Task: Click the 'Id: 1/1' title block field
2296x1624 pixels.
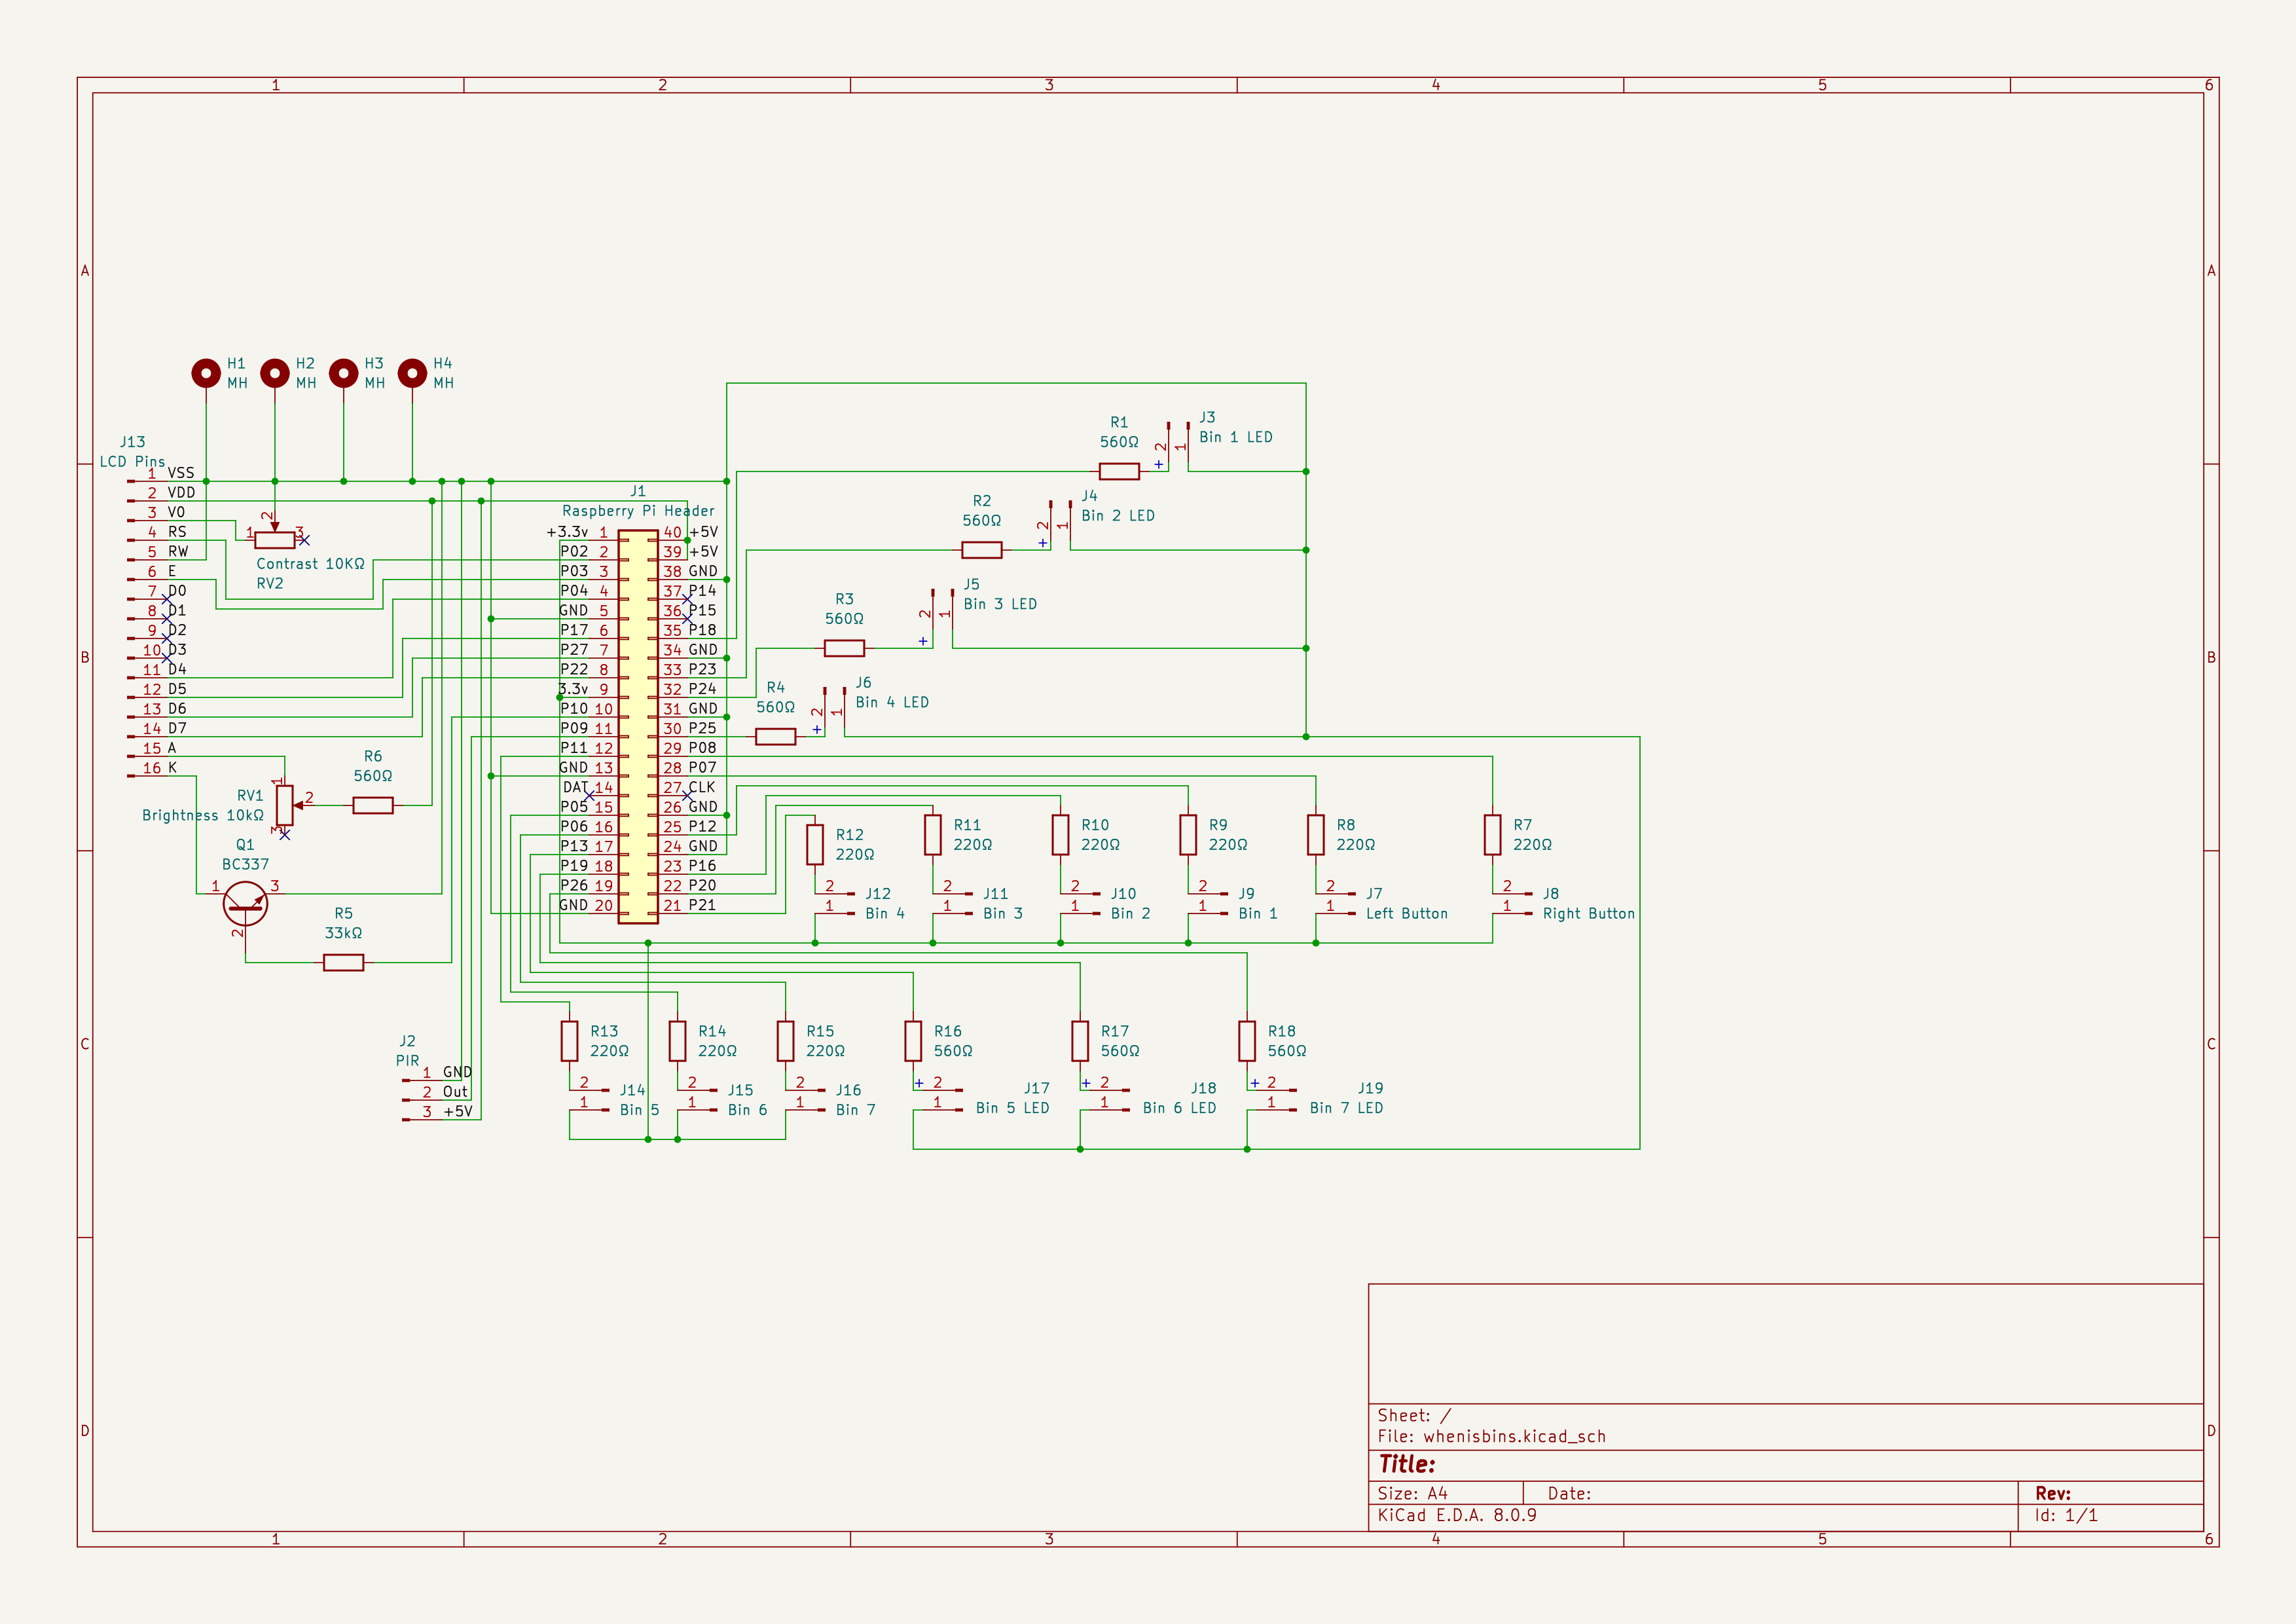Action: (x=2066, y=1515)
